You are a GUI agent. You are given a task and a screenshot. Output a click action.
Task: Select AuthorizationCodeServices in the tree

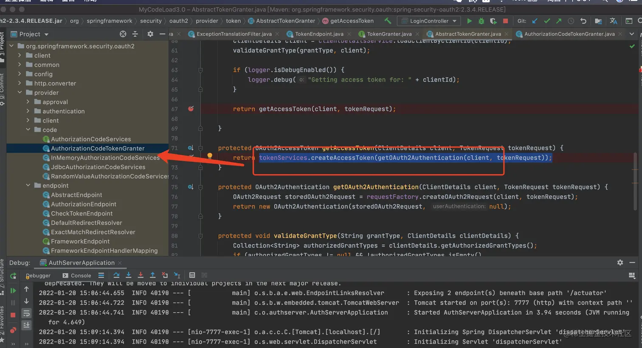pos(87,139)
